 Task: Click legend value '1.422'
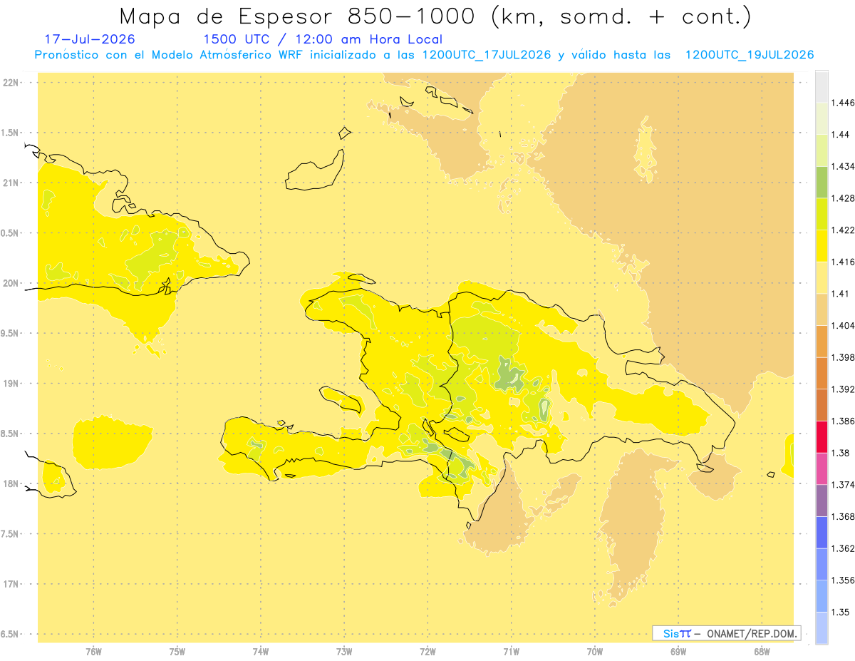(843, 230)
